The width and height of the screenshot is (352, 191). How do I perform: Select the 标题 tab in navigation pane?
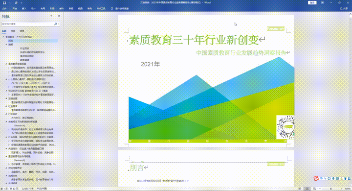point(4,31)
